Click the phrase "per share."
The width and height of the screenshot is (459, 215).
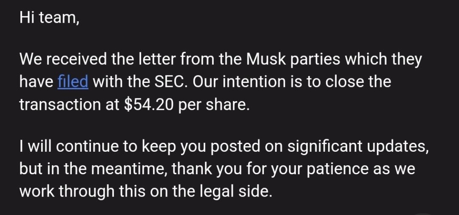point(214,105)
